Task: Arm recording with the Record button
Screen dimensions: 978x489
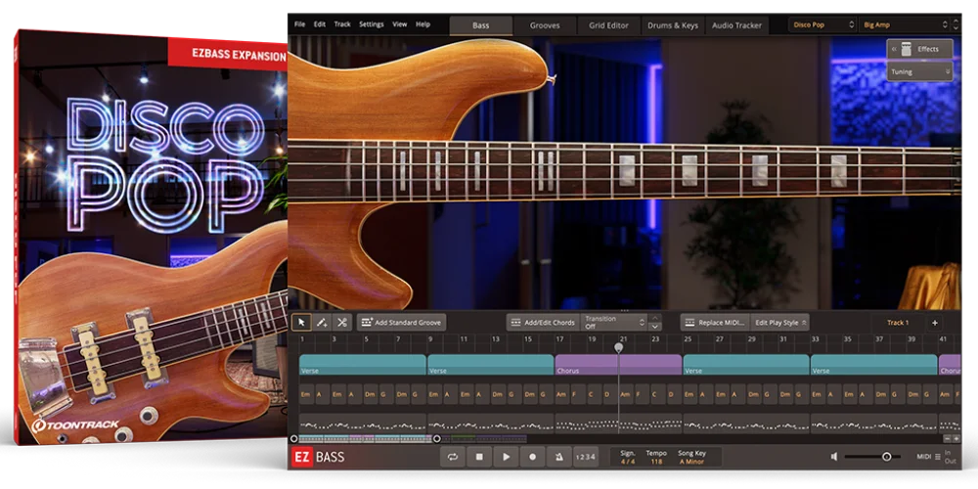Action: point(532,457)
